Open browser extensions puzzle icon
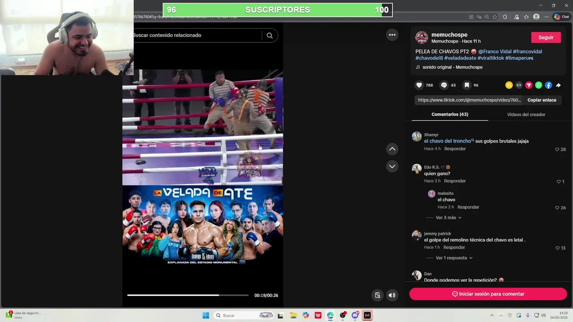The width and height of the screenshot is (573, 322). click(x=505, y=17)
